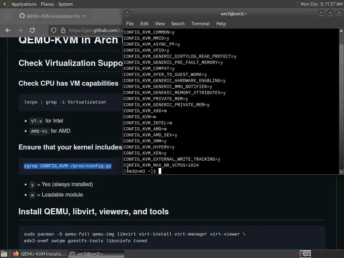The width and height of the screenshot is (344, 258).
Task: Maximize the vm3@vm3 terminal window
Action: [330, 13]
